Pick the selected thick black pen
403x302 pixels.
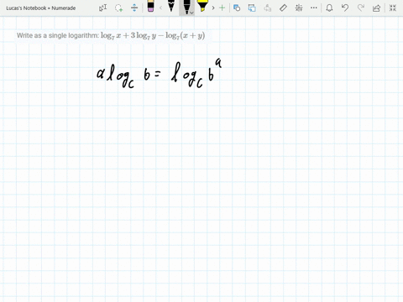pyautogui.click(x=186, y=7)
